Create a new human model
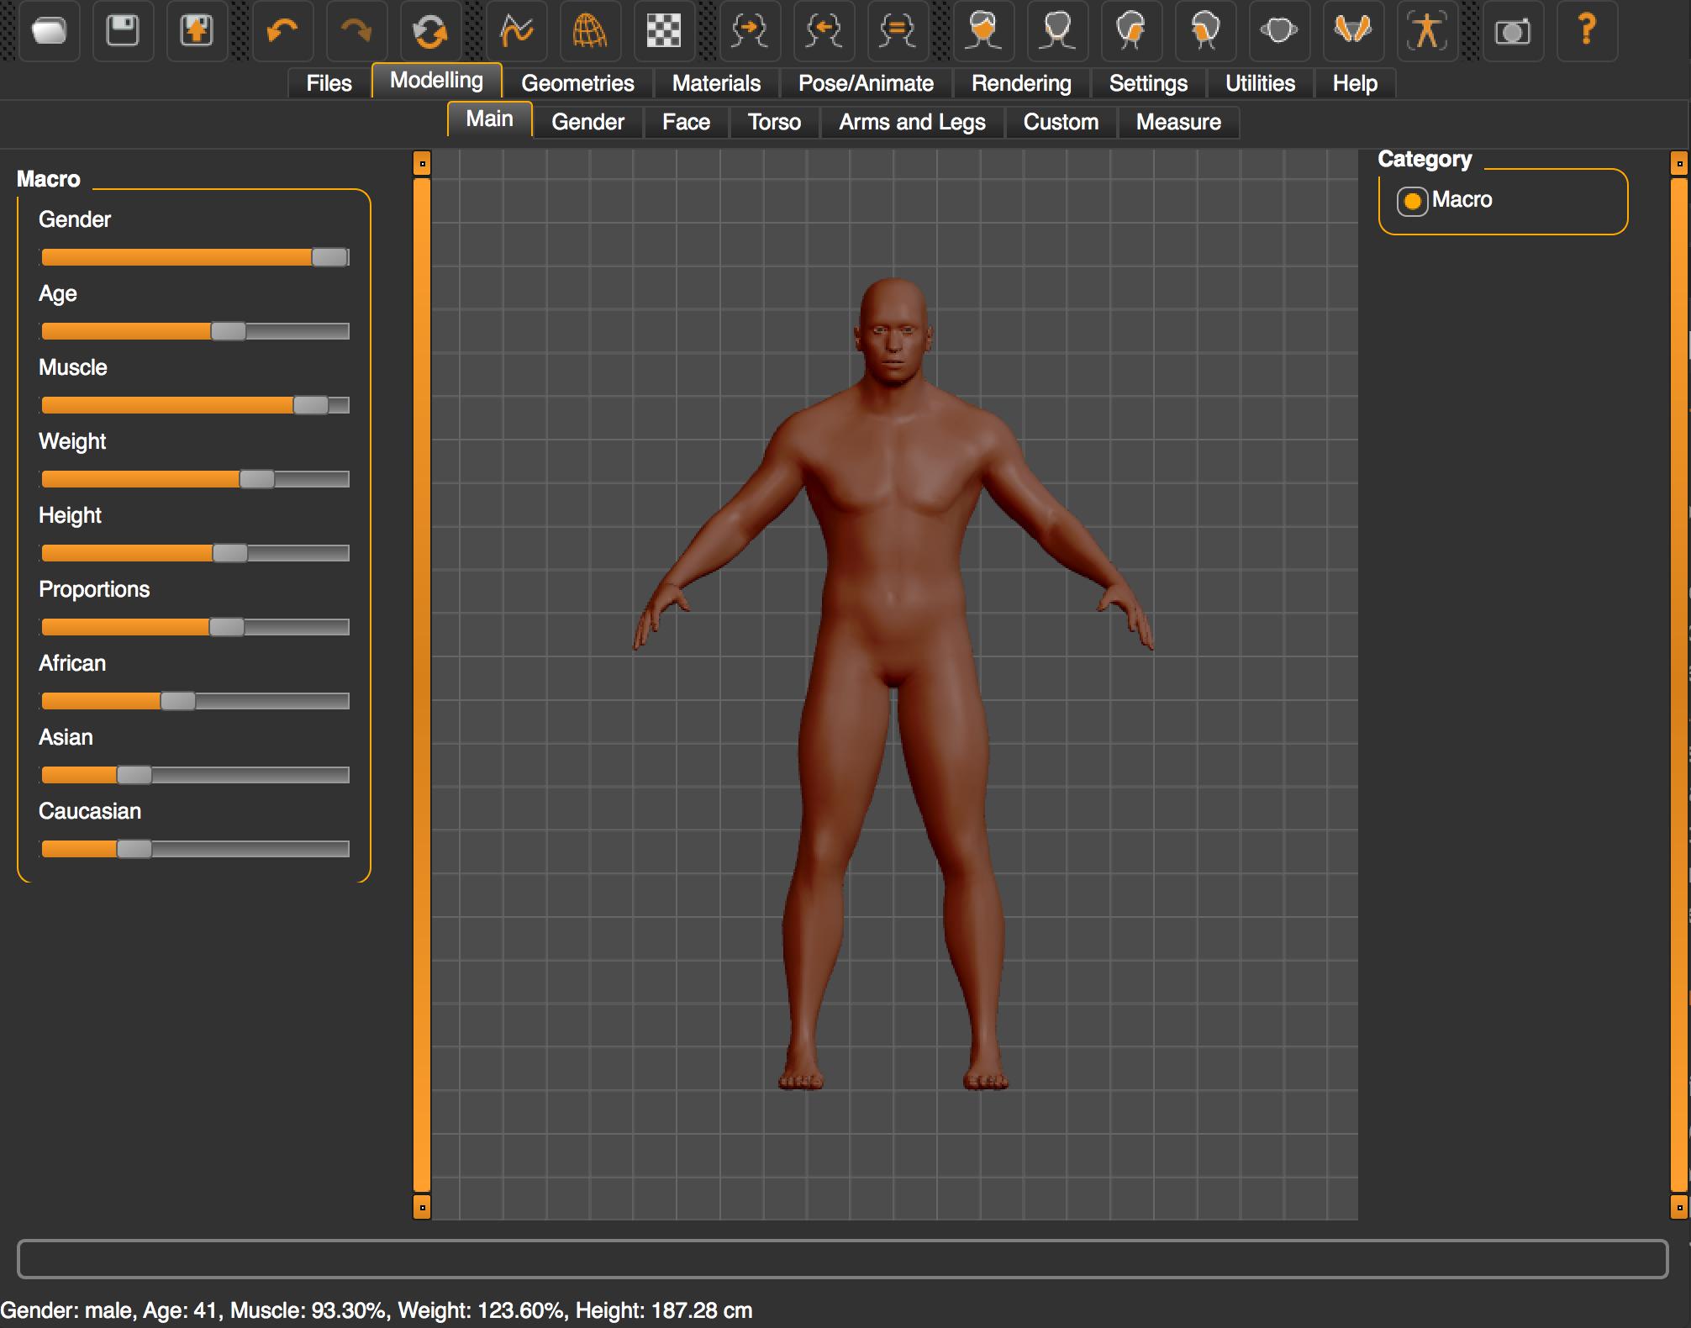Screen dimensions: 1691x1328 click(x=49, y=32)
